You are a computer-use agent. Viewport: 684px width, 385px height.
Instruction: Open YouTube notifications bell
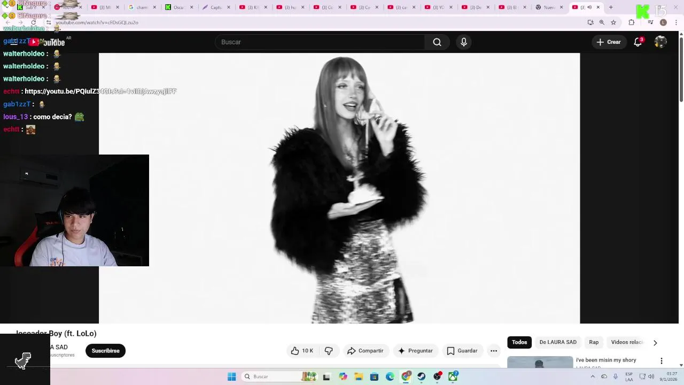tap(638, 42)
